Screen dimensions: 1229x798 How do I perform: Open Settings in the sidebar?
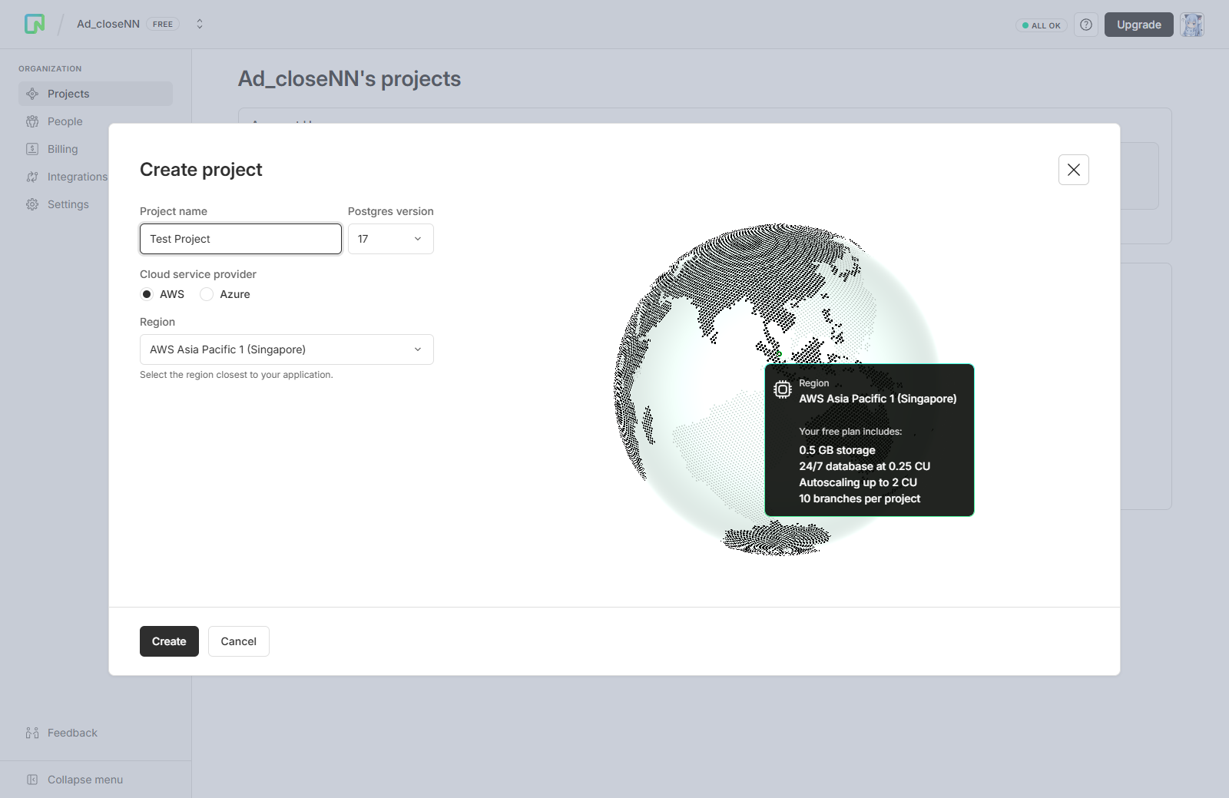click(x=95, y=204)
